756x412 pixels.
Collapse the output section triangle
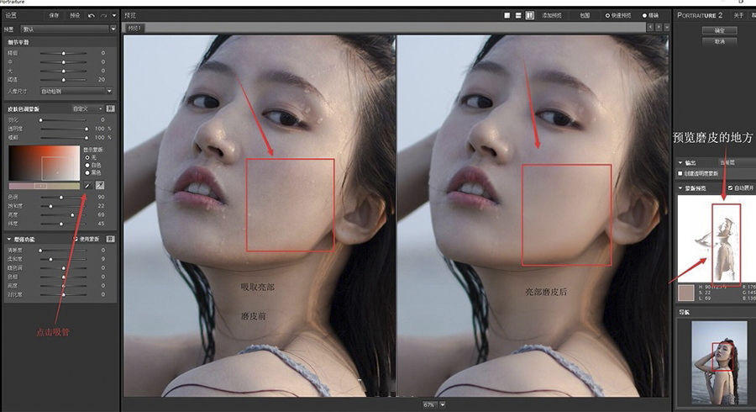(x=680, y=162)
